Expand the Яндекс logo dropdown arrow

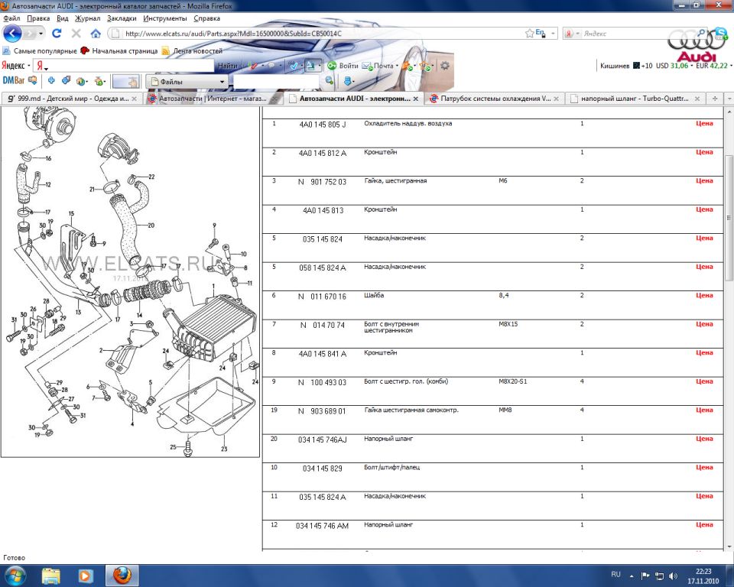(28, 66)
